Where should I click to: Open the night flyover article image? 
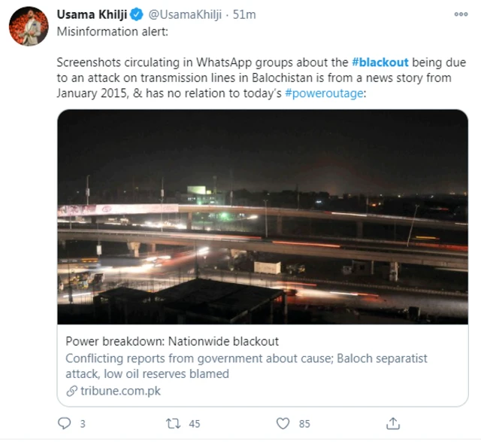(x=262, y=217)
